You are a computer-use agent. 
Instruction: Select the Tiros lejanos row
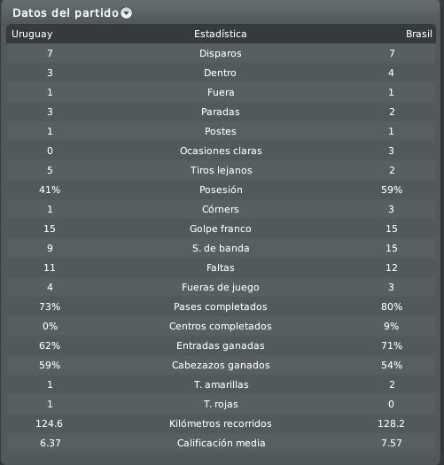coord(221,170)
